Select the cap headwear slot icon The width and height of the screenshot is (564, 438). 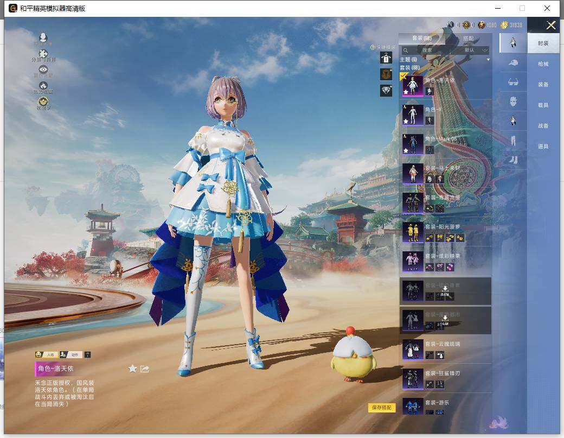click(513, 63)
